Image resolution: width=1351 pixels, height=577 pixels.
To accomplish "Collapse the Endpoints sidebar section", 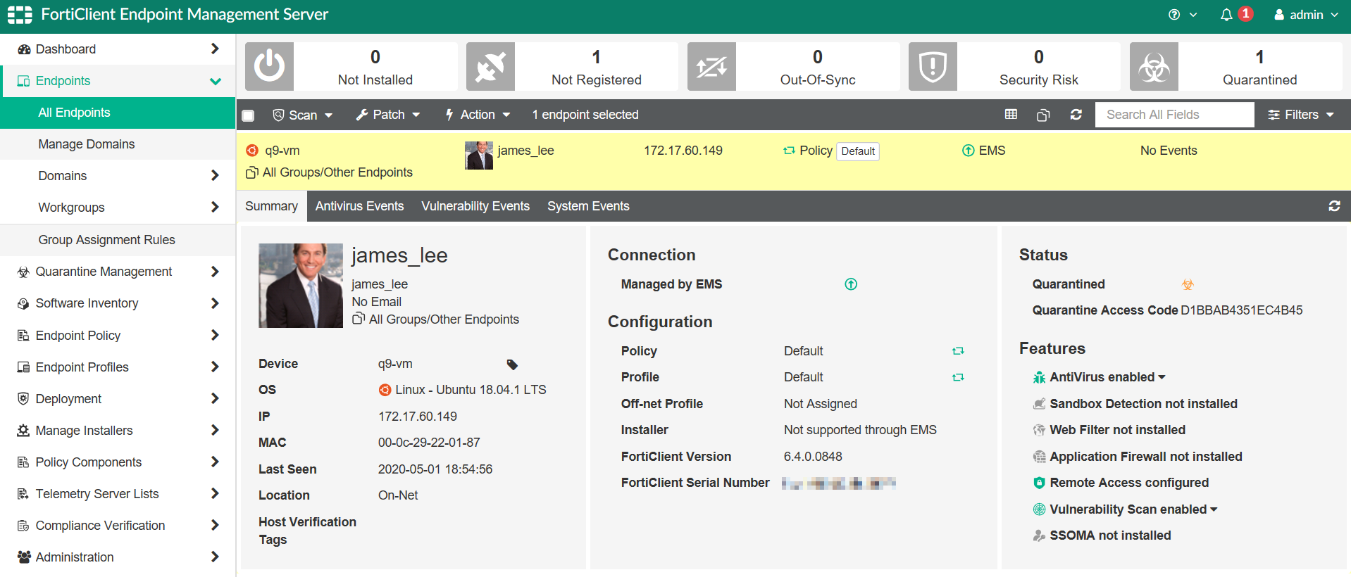I will point(216,81).
